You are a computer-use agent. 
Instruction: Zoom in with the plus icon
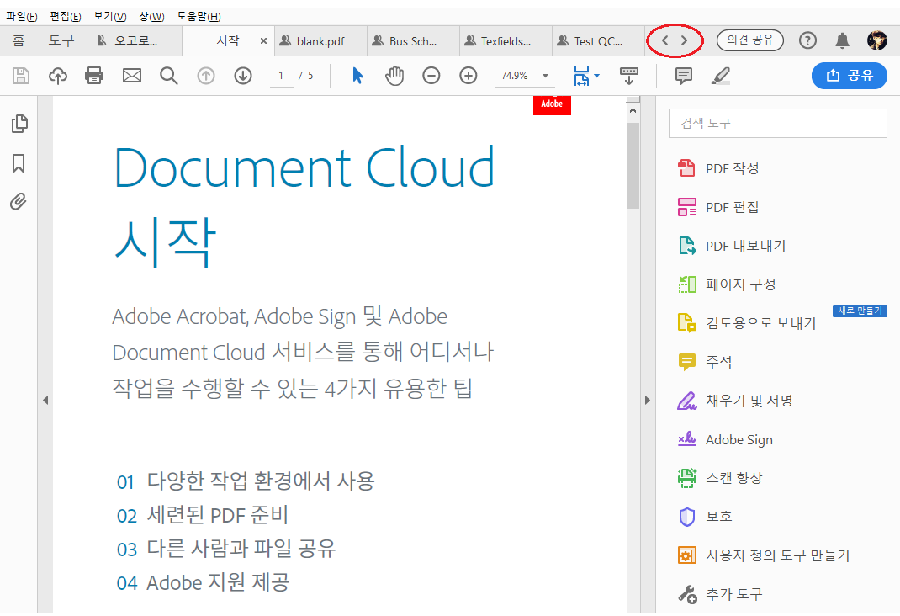click(469, 75)
